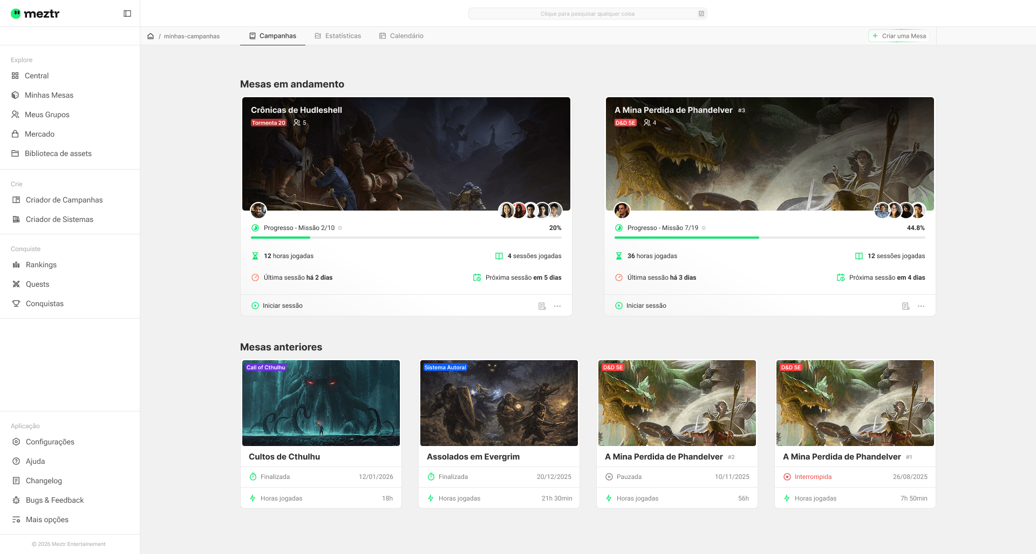
Task: Open notes icon on Crônicas de Hudleshell card
Action: click(542, 306)
